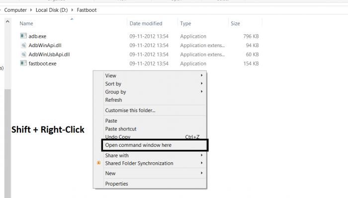Click Computer in the address breadcrumb

(15, 10)
